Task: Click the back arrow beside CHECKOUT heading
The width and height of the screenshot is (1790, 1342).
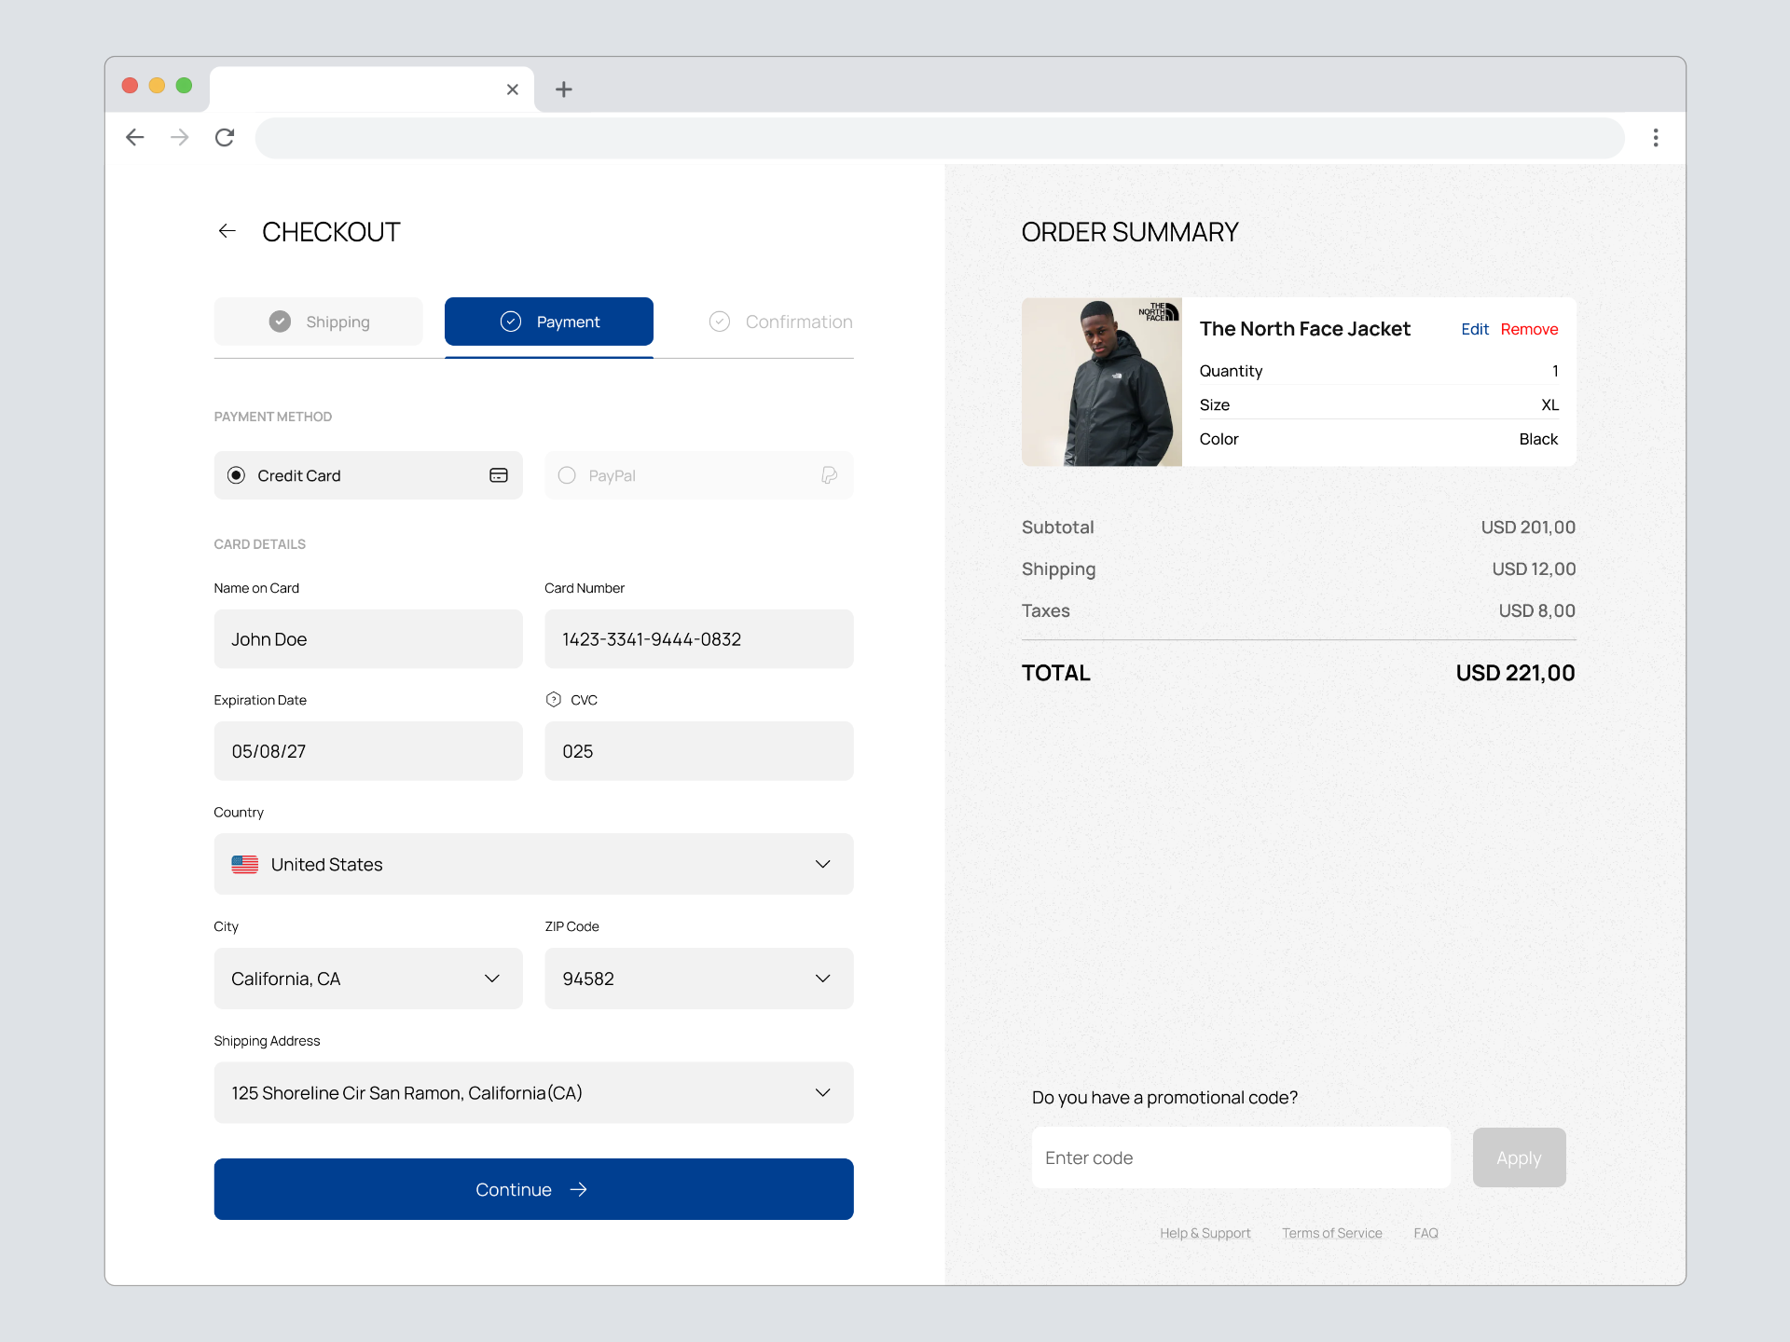Action: [x=227, y=231]
